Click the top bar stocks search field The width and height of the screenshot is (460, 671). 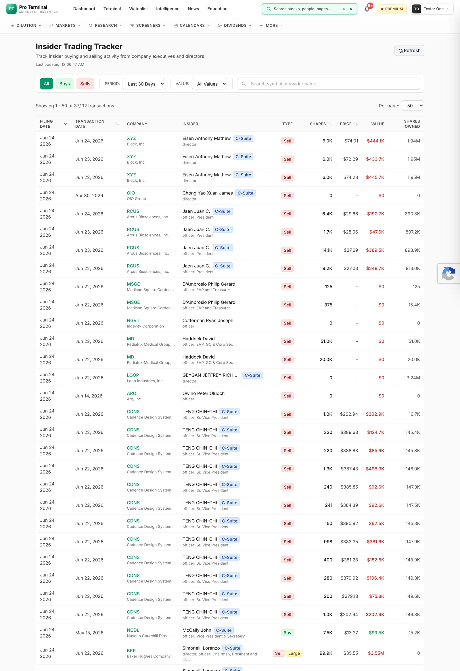(x=309, y=9)
